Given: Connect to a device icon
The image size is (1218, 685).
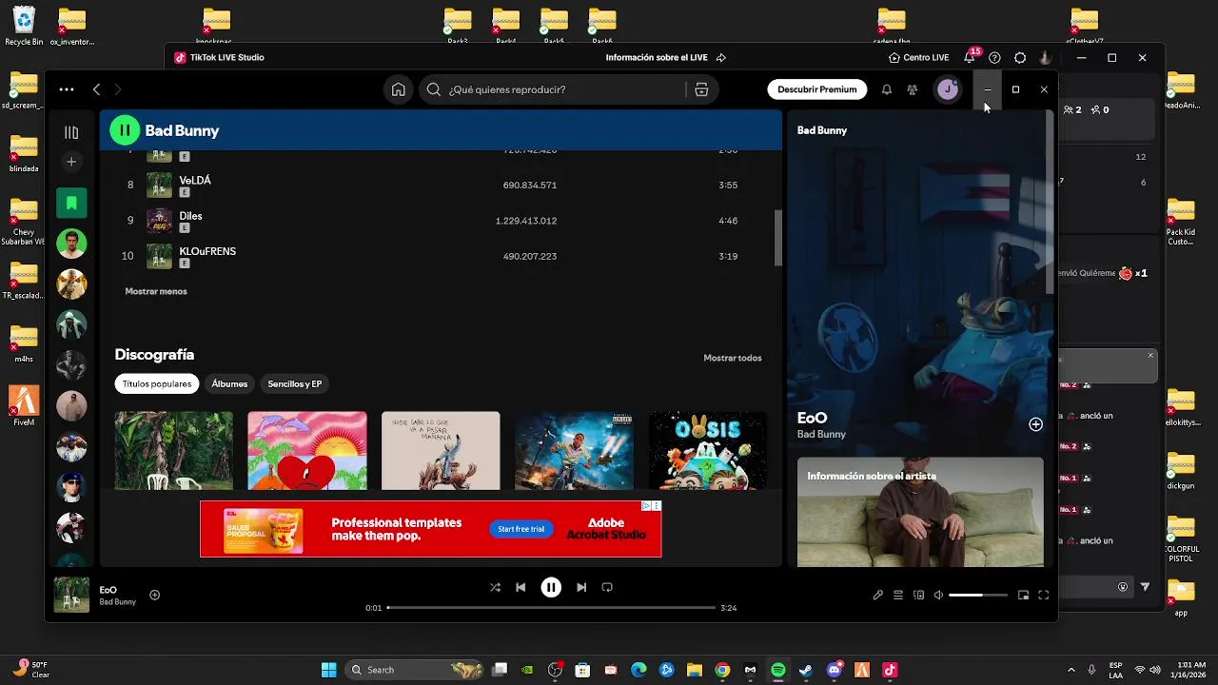Looking at the screenshot, I should coord(918,595).
